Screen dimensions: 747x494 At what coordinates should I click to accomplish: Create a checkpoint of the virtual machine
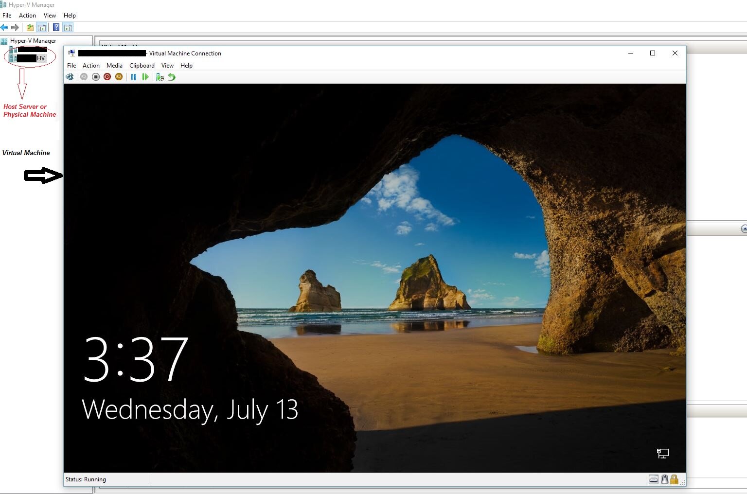coord(160,77)
